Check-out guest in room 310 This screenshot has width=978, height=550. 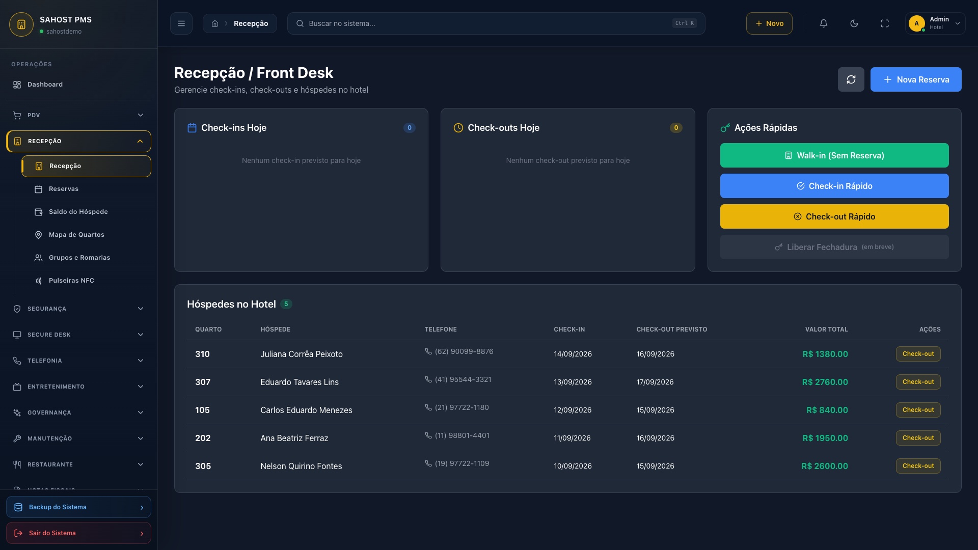tap(918, 354)
